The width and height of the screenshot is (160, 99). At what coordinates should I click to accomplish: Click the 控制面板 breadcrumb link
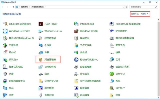pyautogui.click(x=24, y=7)
